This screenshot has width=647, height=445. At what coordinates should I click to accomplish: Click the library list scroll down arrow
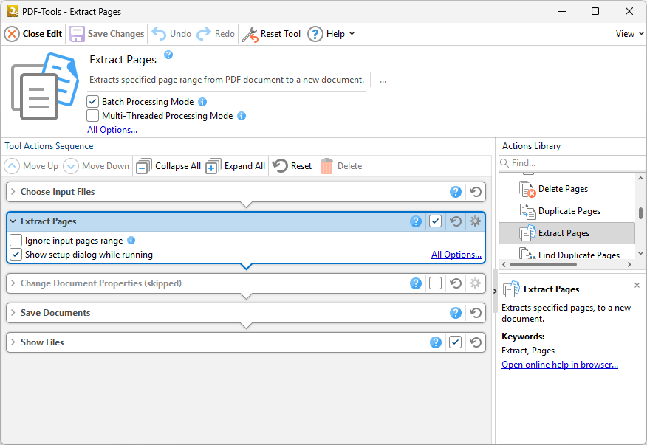click(640, 253)
